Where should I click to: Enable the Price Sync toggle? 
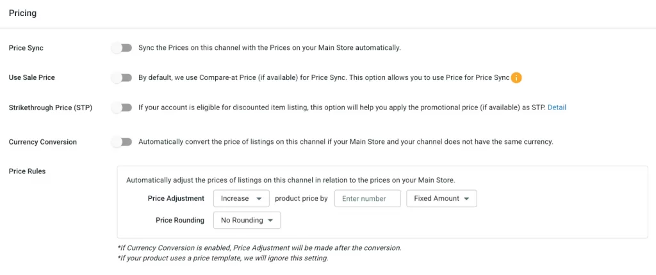(x=122, y=48)
